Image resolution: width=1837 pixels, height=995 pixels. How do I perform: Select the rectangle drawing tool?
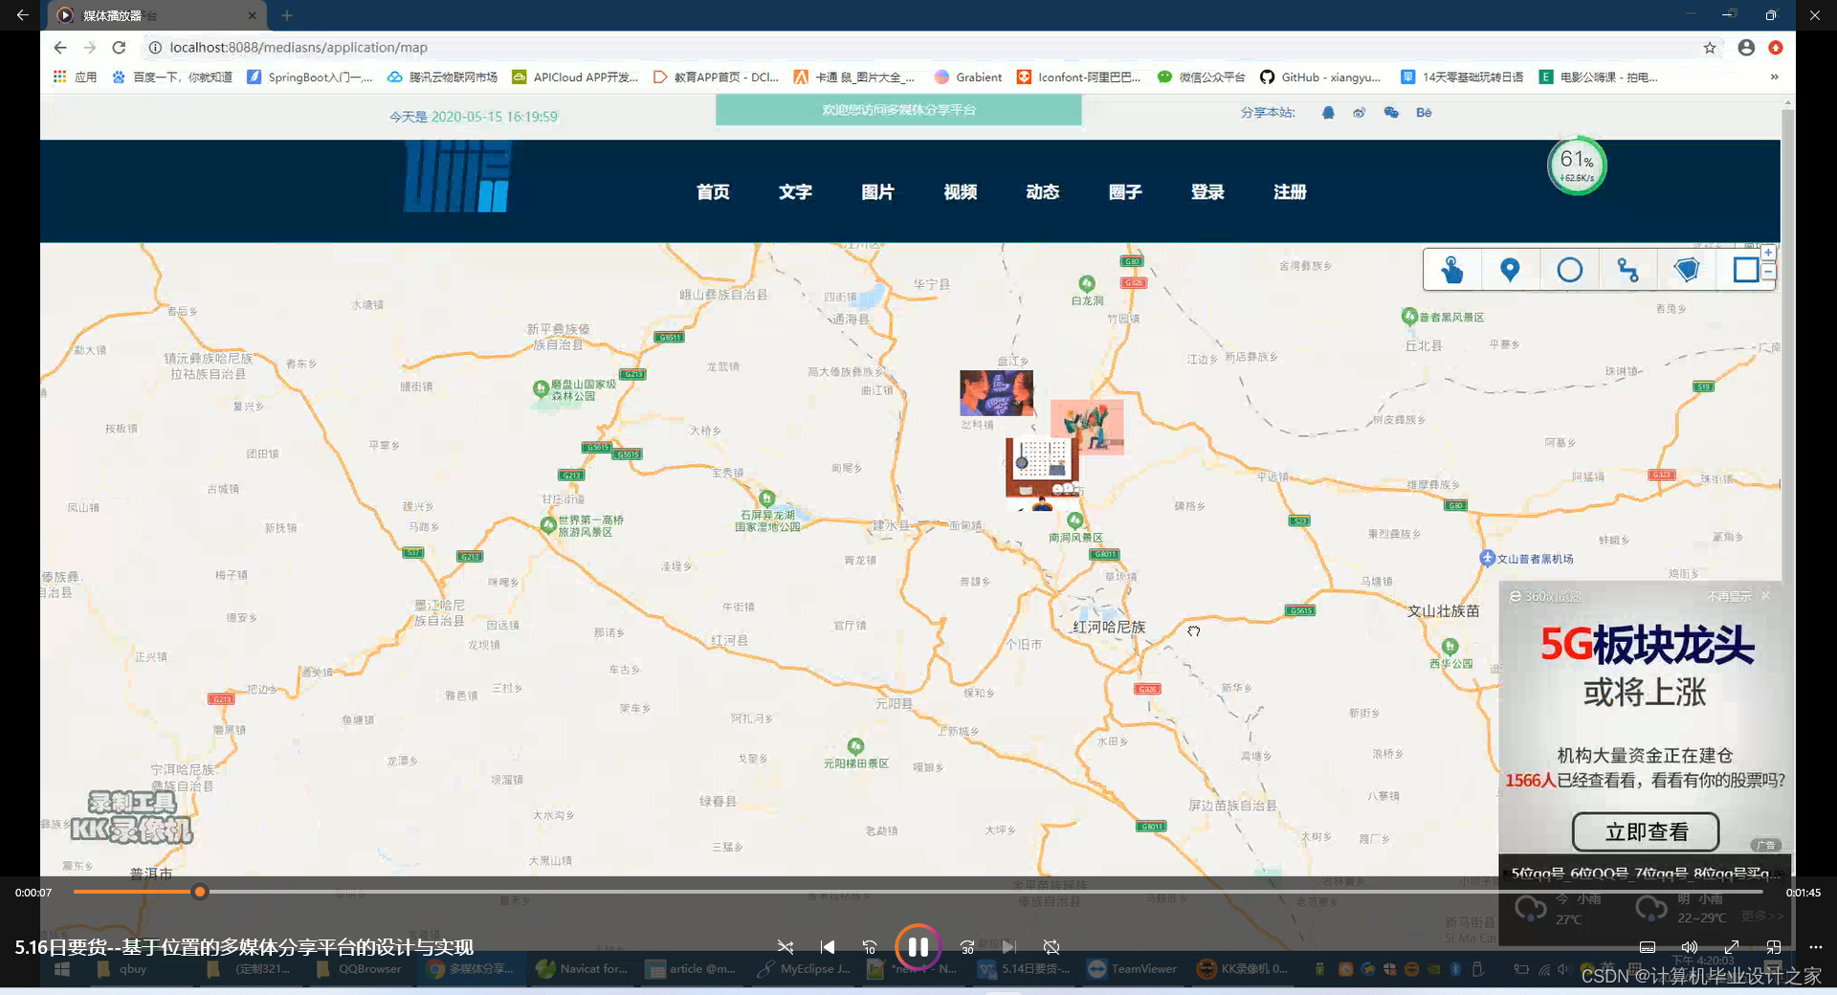(x=1745, y=270)
